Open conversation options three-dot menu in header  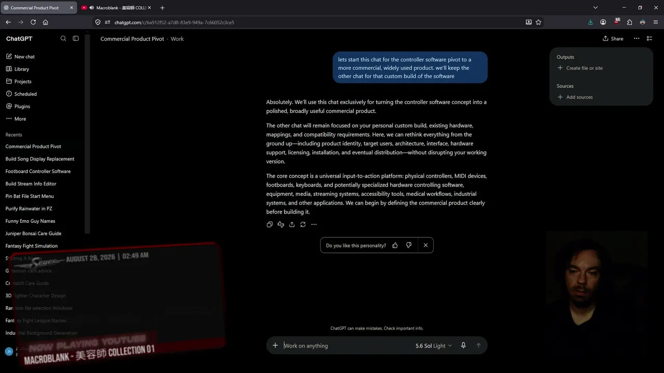click(x=637, y=38)
